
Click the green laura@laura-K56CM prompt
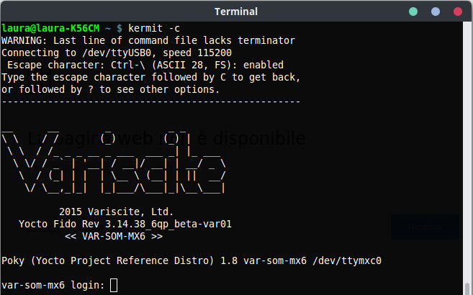pos(50,28)
